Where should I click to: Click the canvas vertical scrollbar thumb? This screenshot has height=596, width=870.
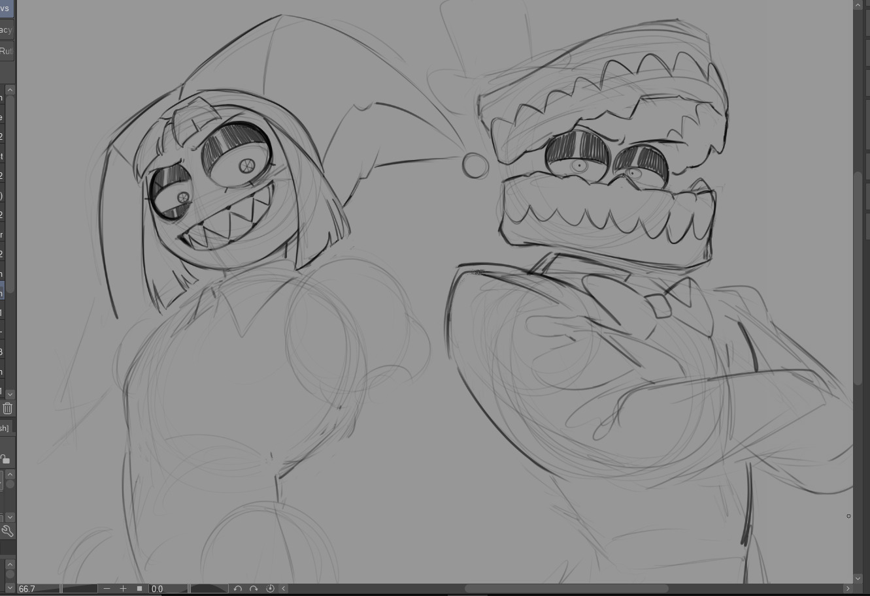858,278
